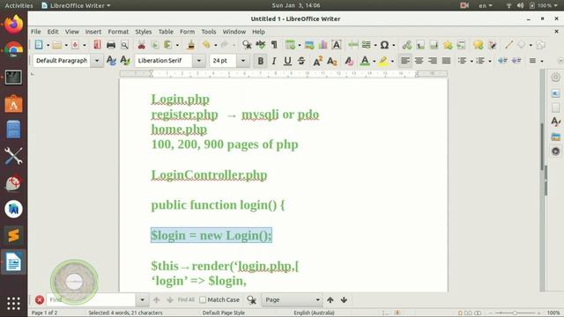Viewport: 564px width, 317px height.
Task: Select the Insert Line tool
Action: click(508, 45)
